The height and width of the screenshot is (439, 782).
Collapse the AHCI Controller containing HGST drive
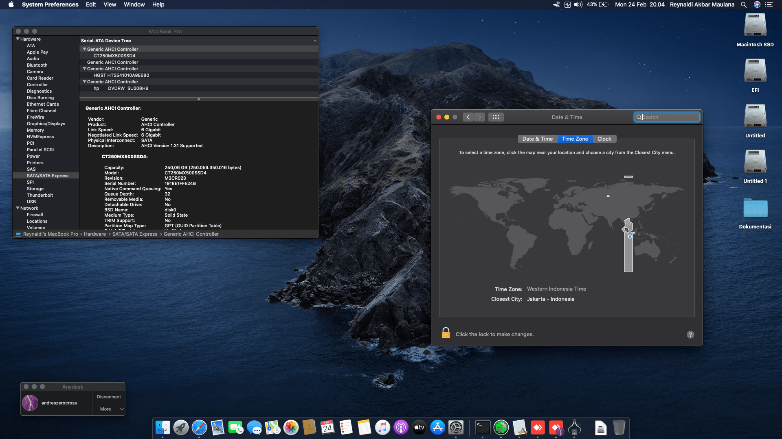tap(84, 69)
